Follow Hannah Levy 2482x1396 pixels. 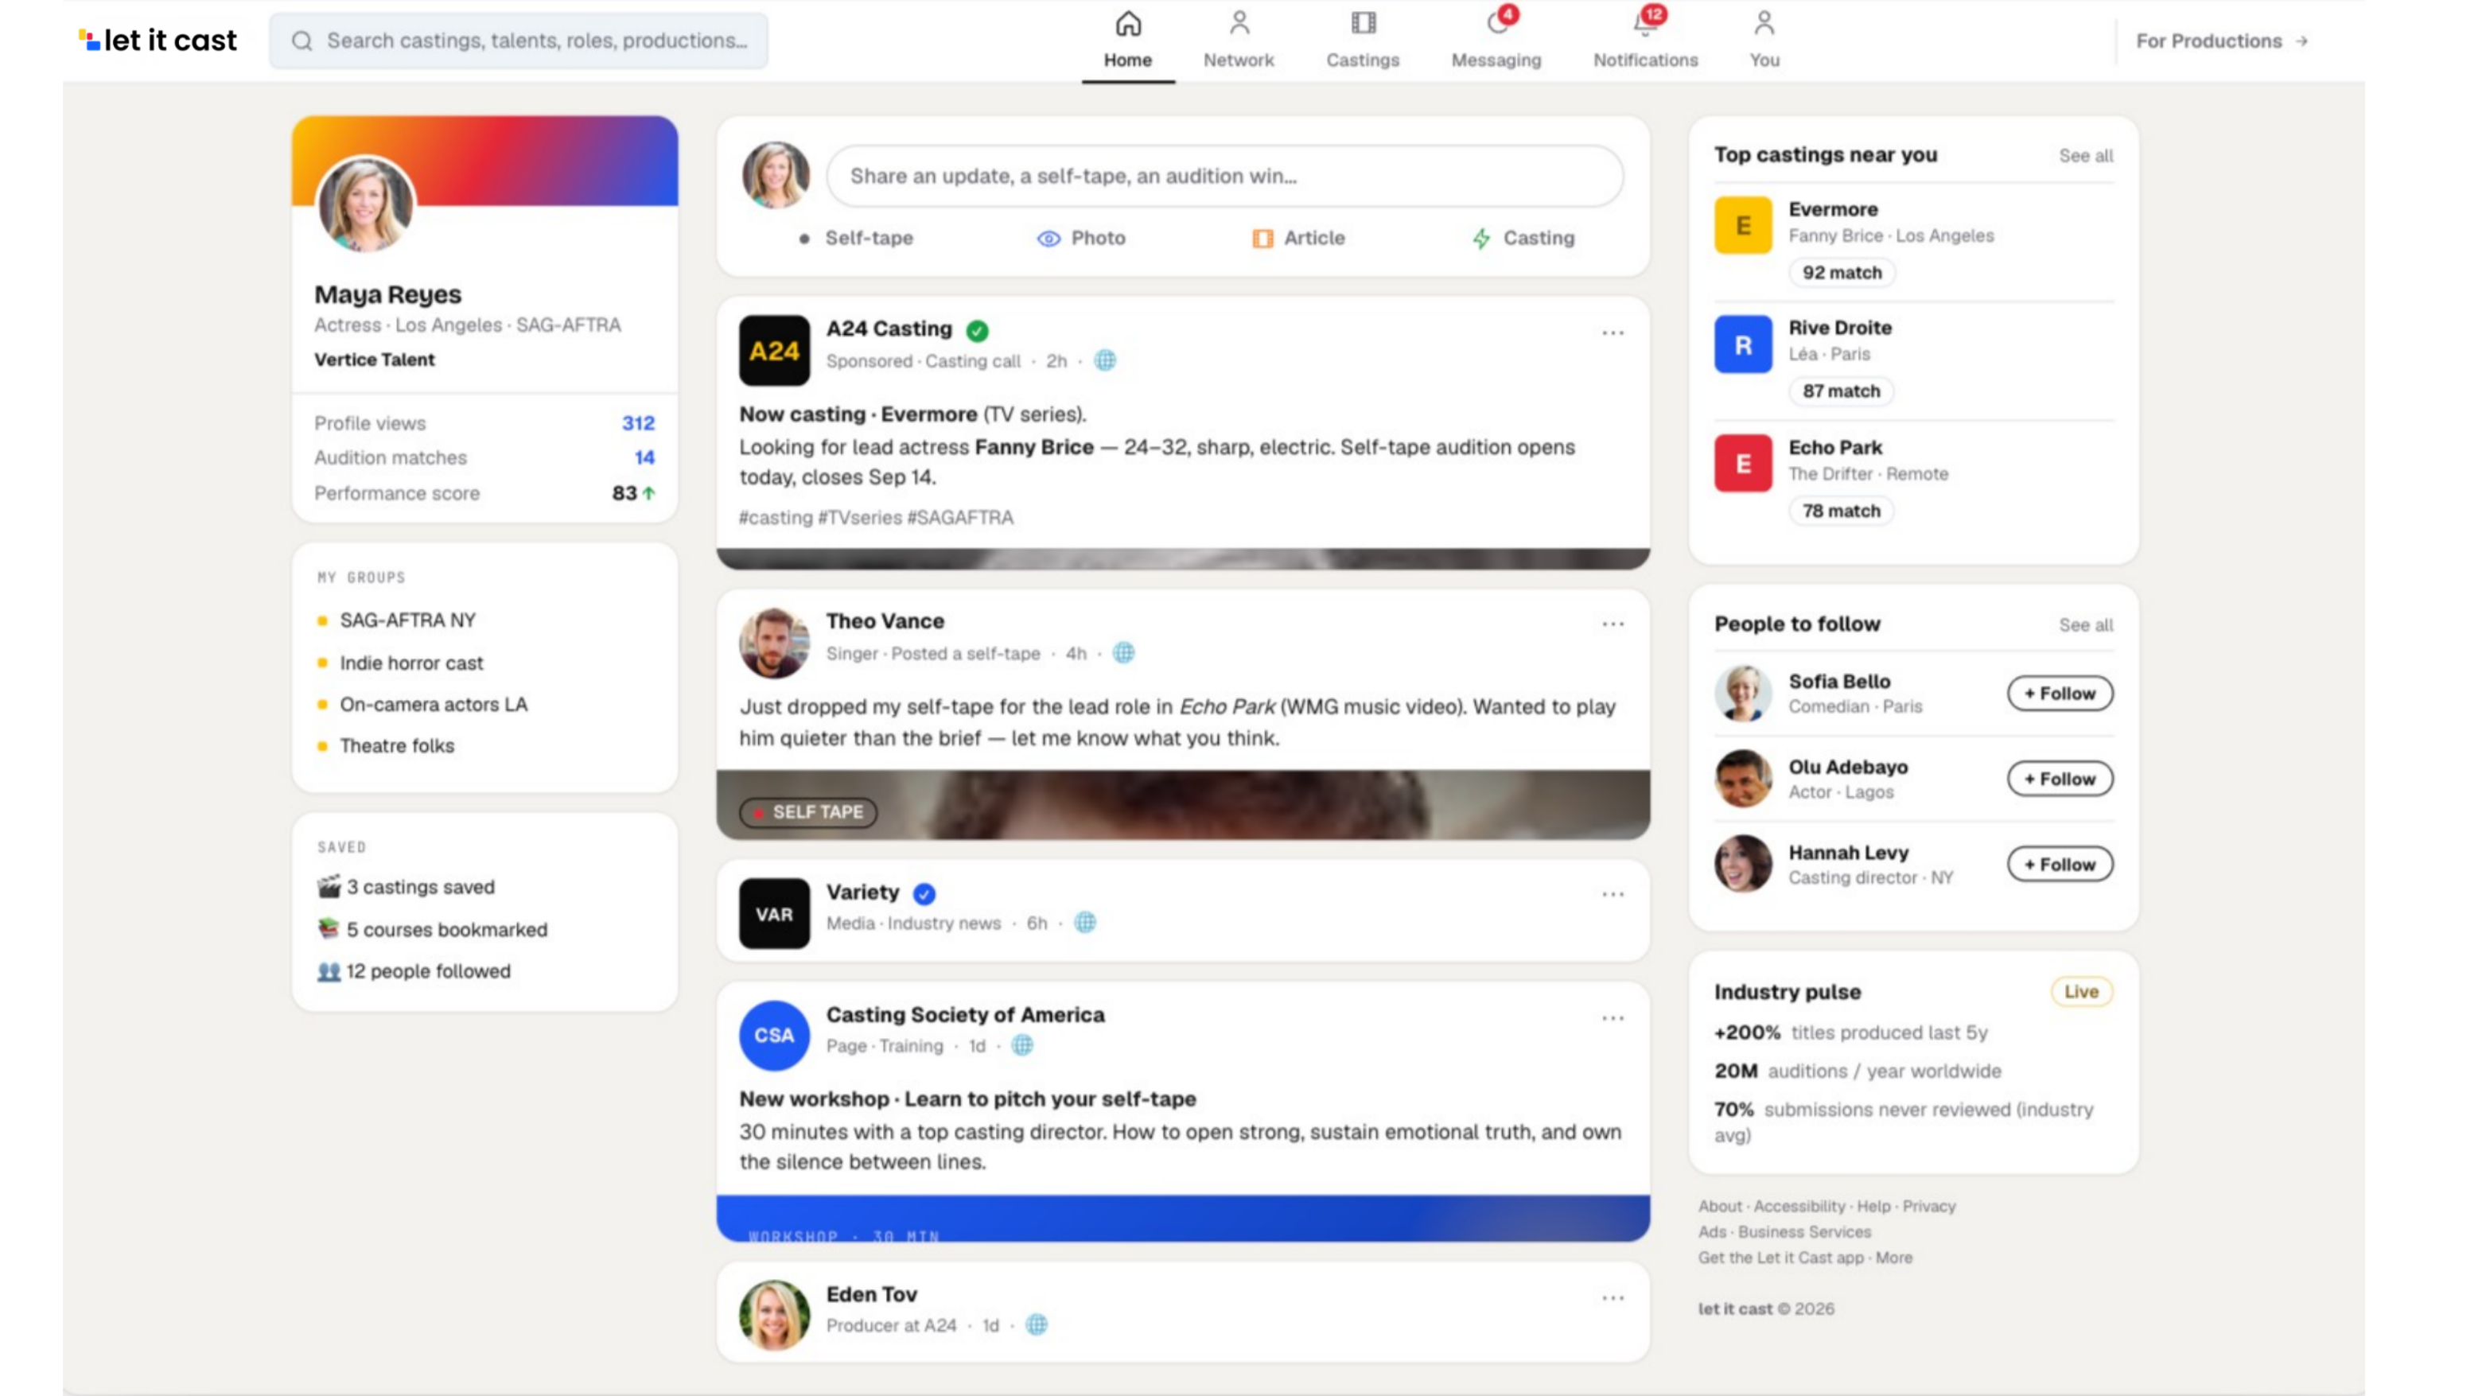(x=2060, y=864)
